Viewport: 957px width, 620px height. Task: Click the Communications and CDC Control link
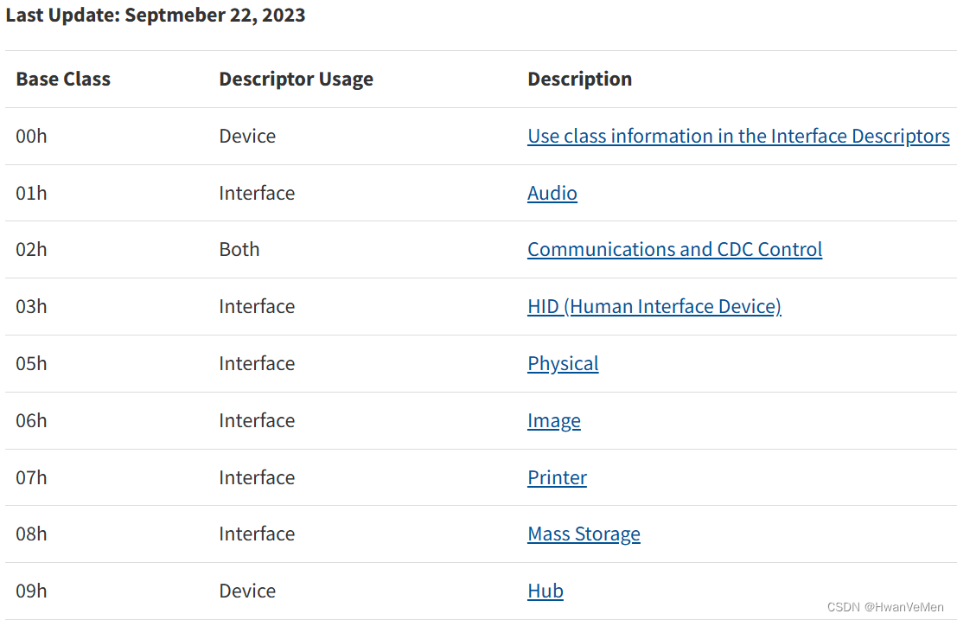coord(674,249)
